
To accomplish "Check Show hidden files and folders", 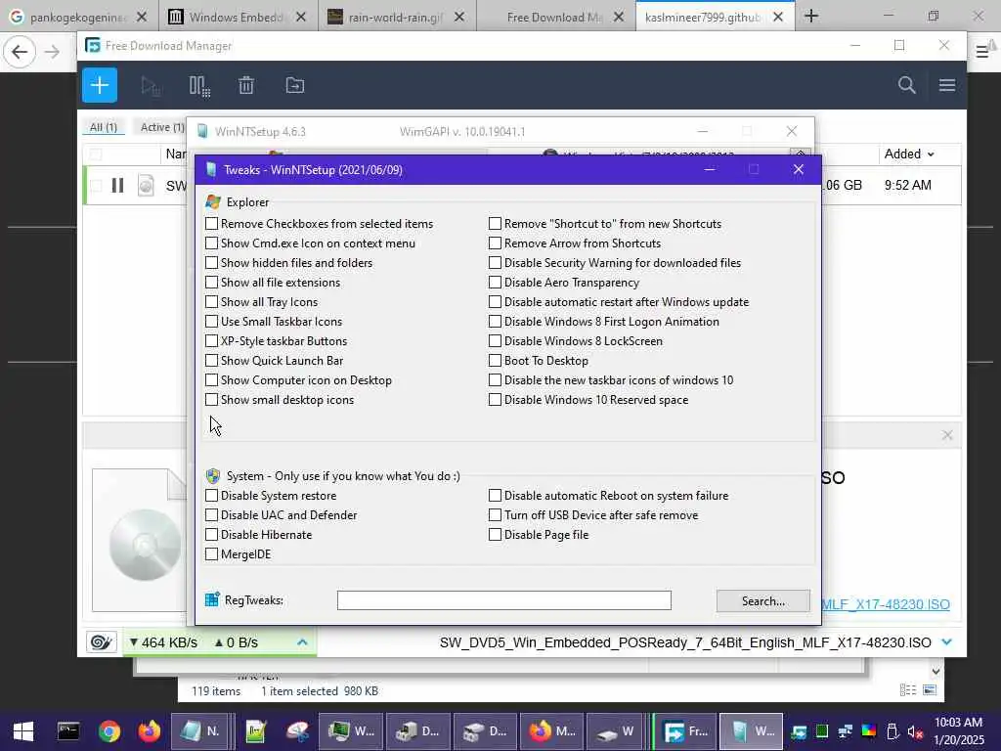I will click(x=211, y=262).
